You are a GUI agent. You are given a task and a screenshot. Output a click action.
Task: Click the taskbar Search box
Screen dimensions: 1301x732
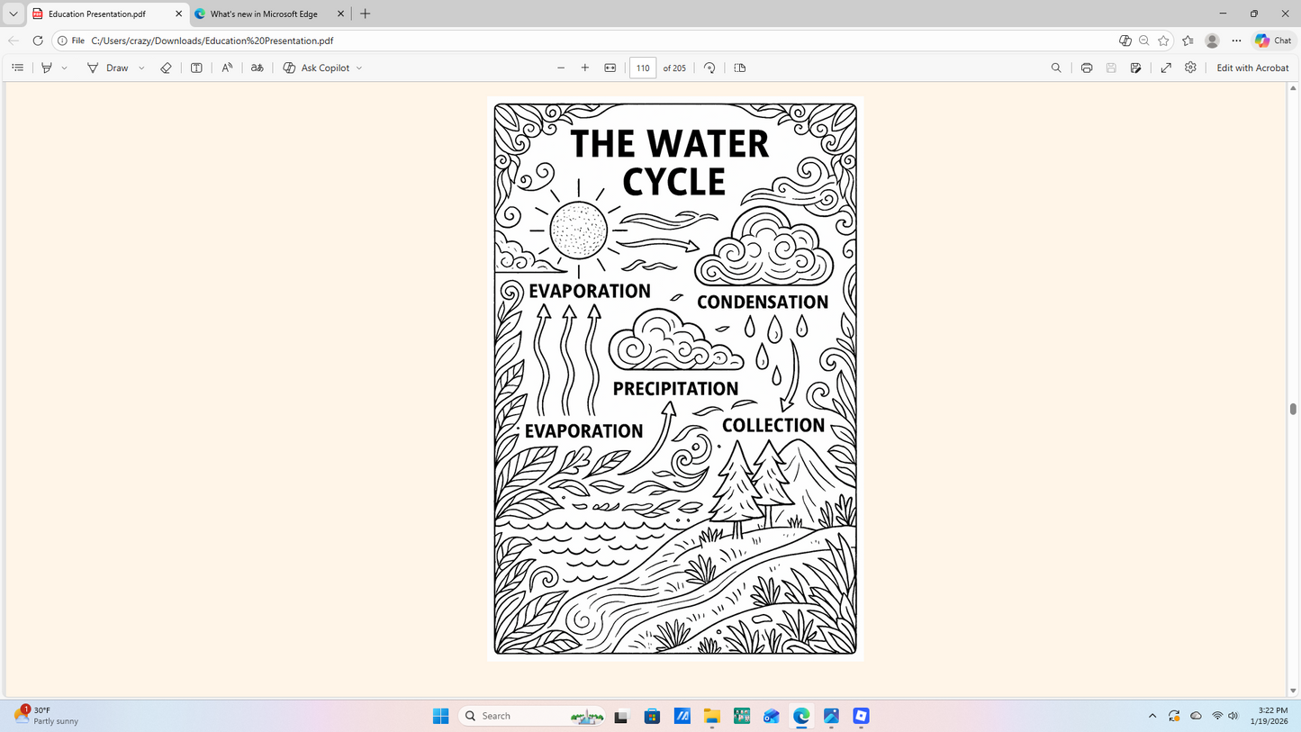[x=533, y=716]
